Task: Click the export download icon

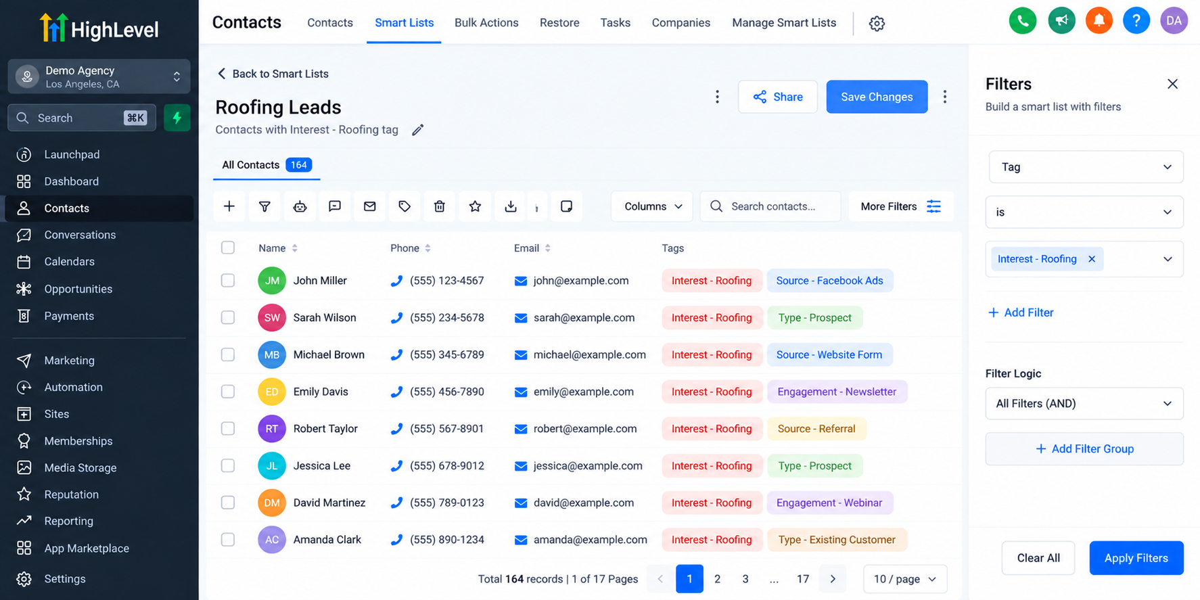Action: point(511,206)
